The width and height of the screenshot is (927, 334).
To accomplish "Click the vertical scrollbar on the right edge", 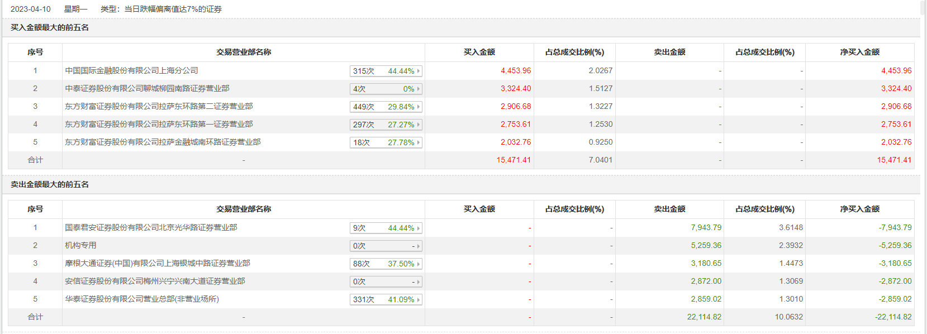I will coord(923,168).
